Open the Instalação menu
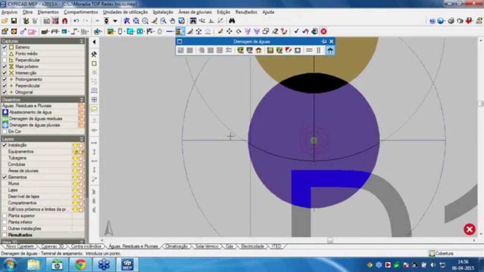484x272 pixels. [163, 12]
